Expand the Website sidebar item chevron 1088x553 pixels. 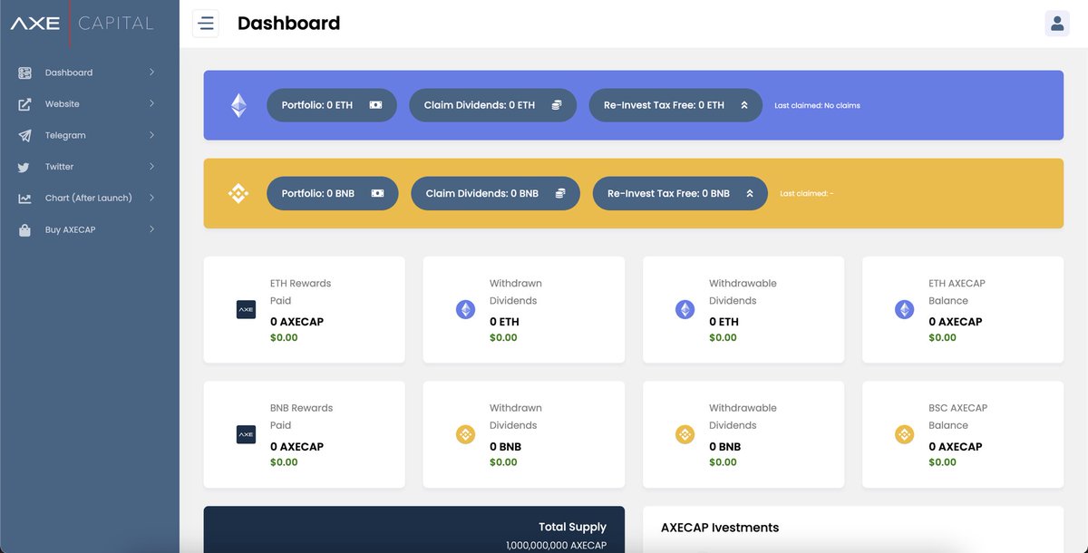(x=152, y=103)
